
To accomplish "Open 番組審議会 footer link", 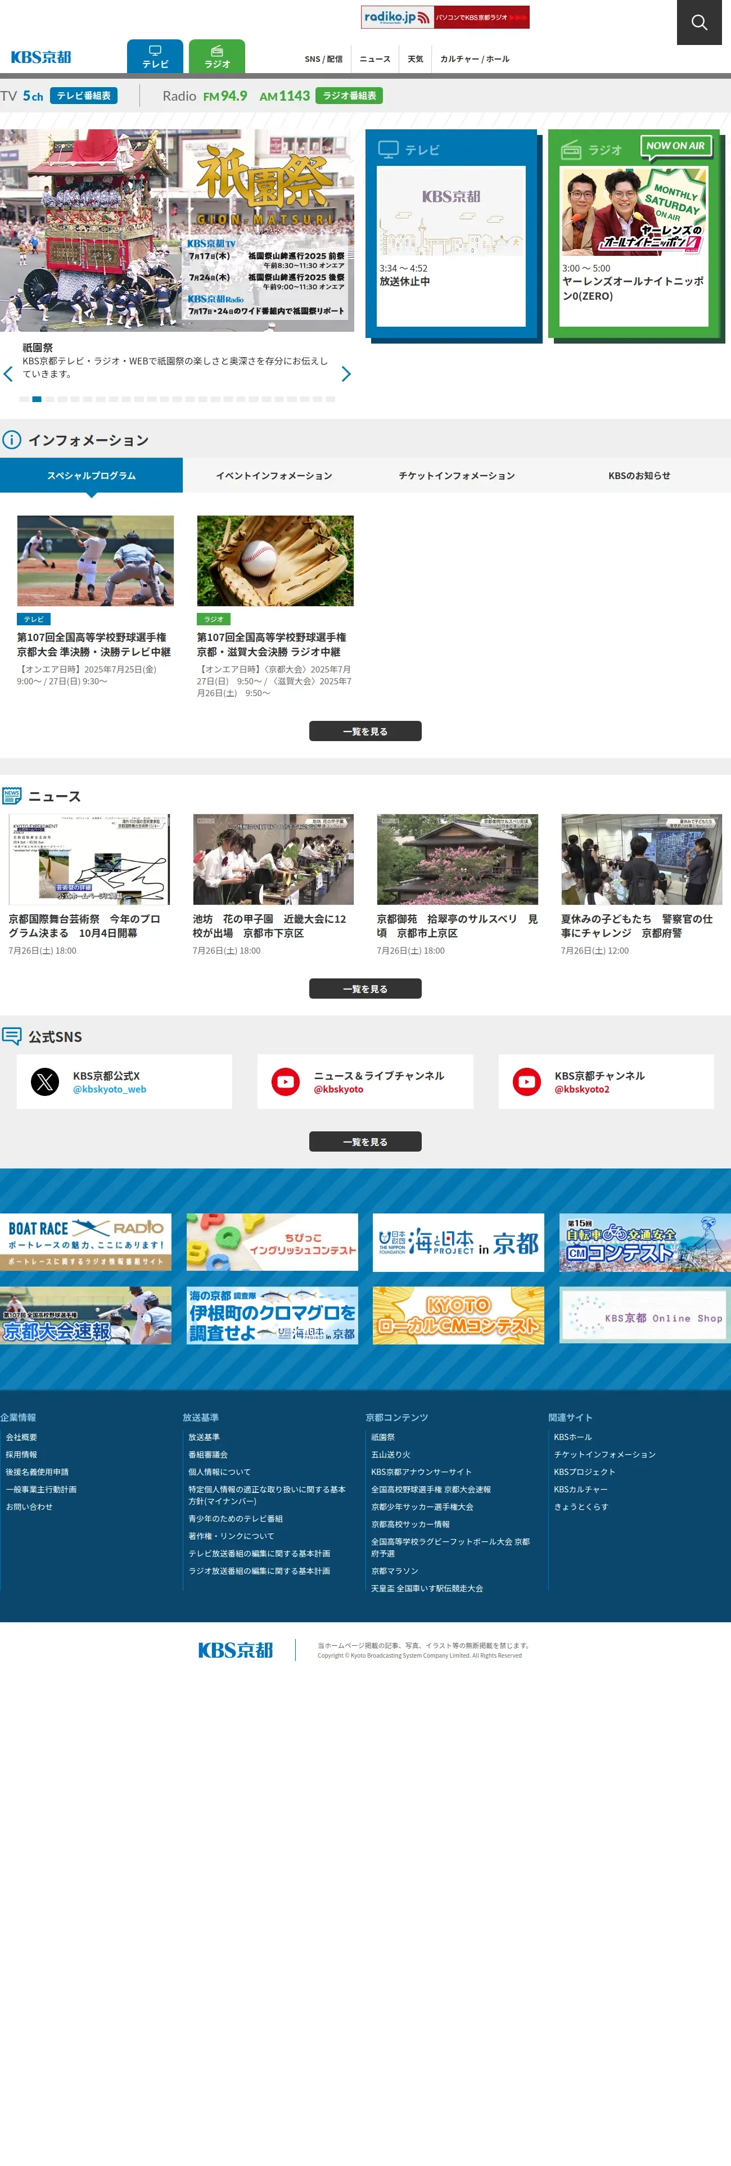I will pos(208,1455).
